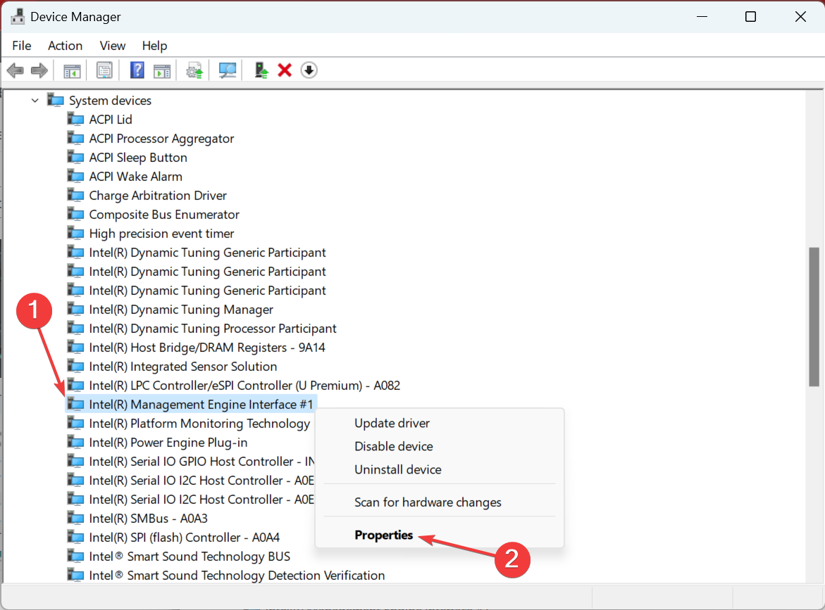Select "Intel(R) Dynamic Tuning Processor Participant"
825x610 pixels.
click(x=213, y=329)
